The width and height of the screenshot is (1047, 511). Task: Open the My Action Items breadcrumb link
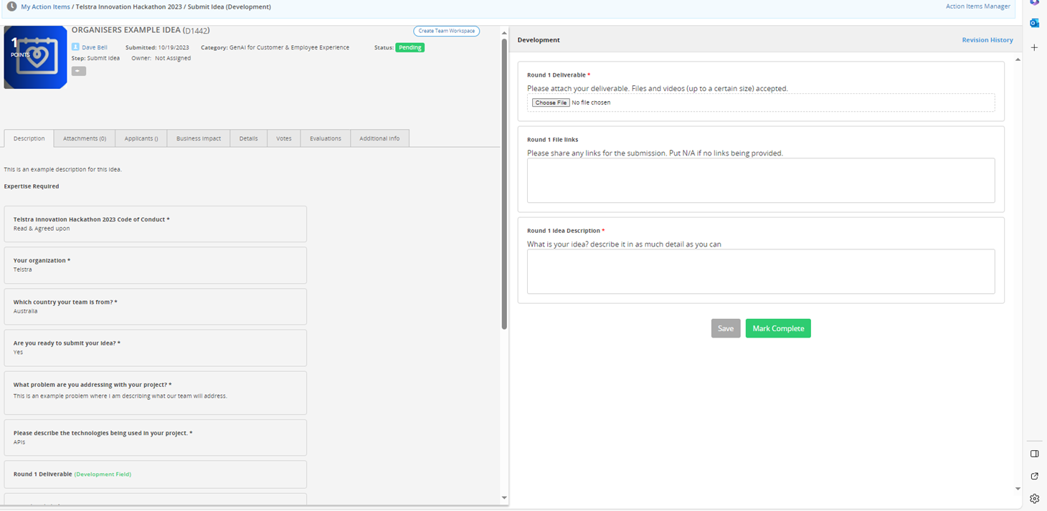coord(45,6)
